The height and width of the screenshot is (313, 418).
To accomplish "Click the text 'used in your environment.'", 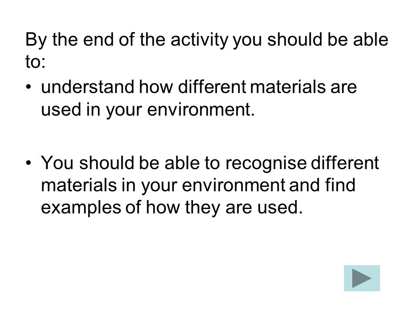I will click(x=148, y=110).
